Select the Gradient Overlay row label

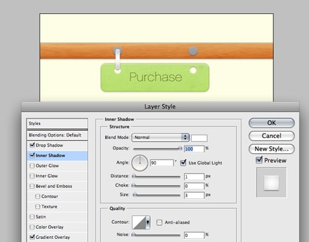(x=53, y=237)
